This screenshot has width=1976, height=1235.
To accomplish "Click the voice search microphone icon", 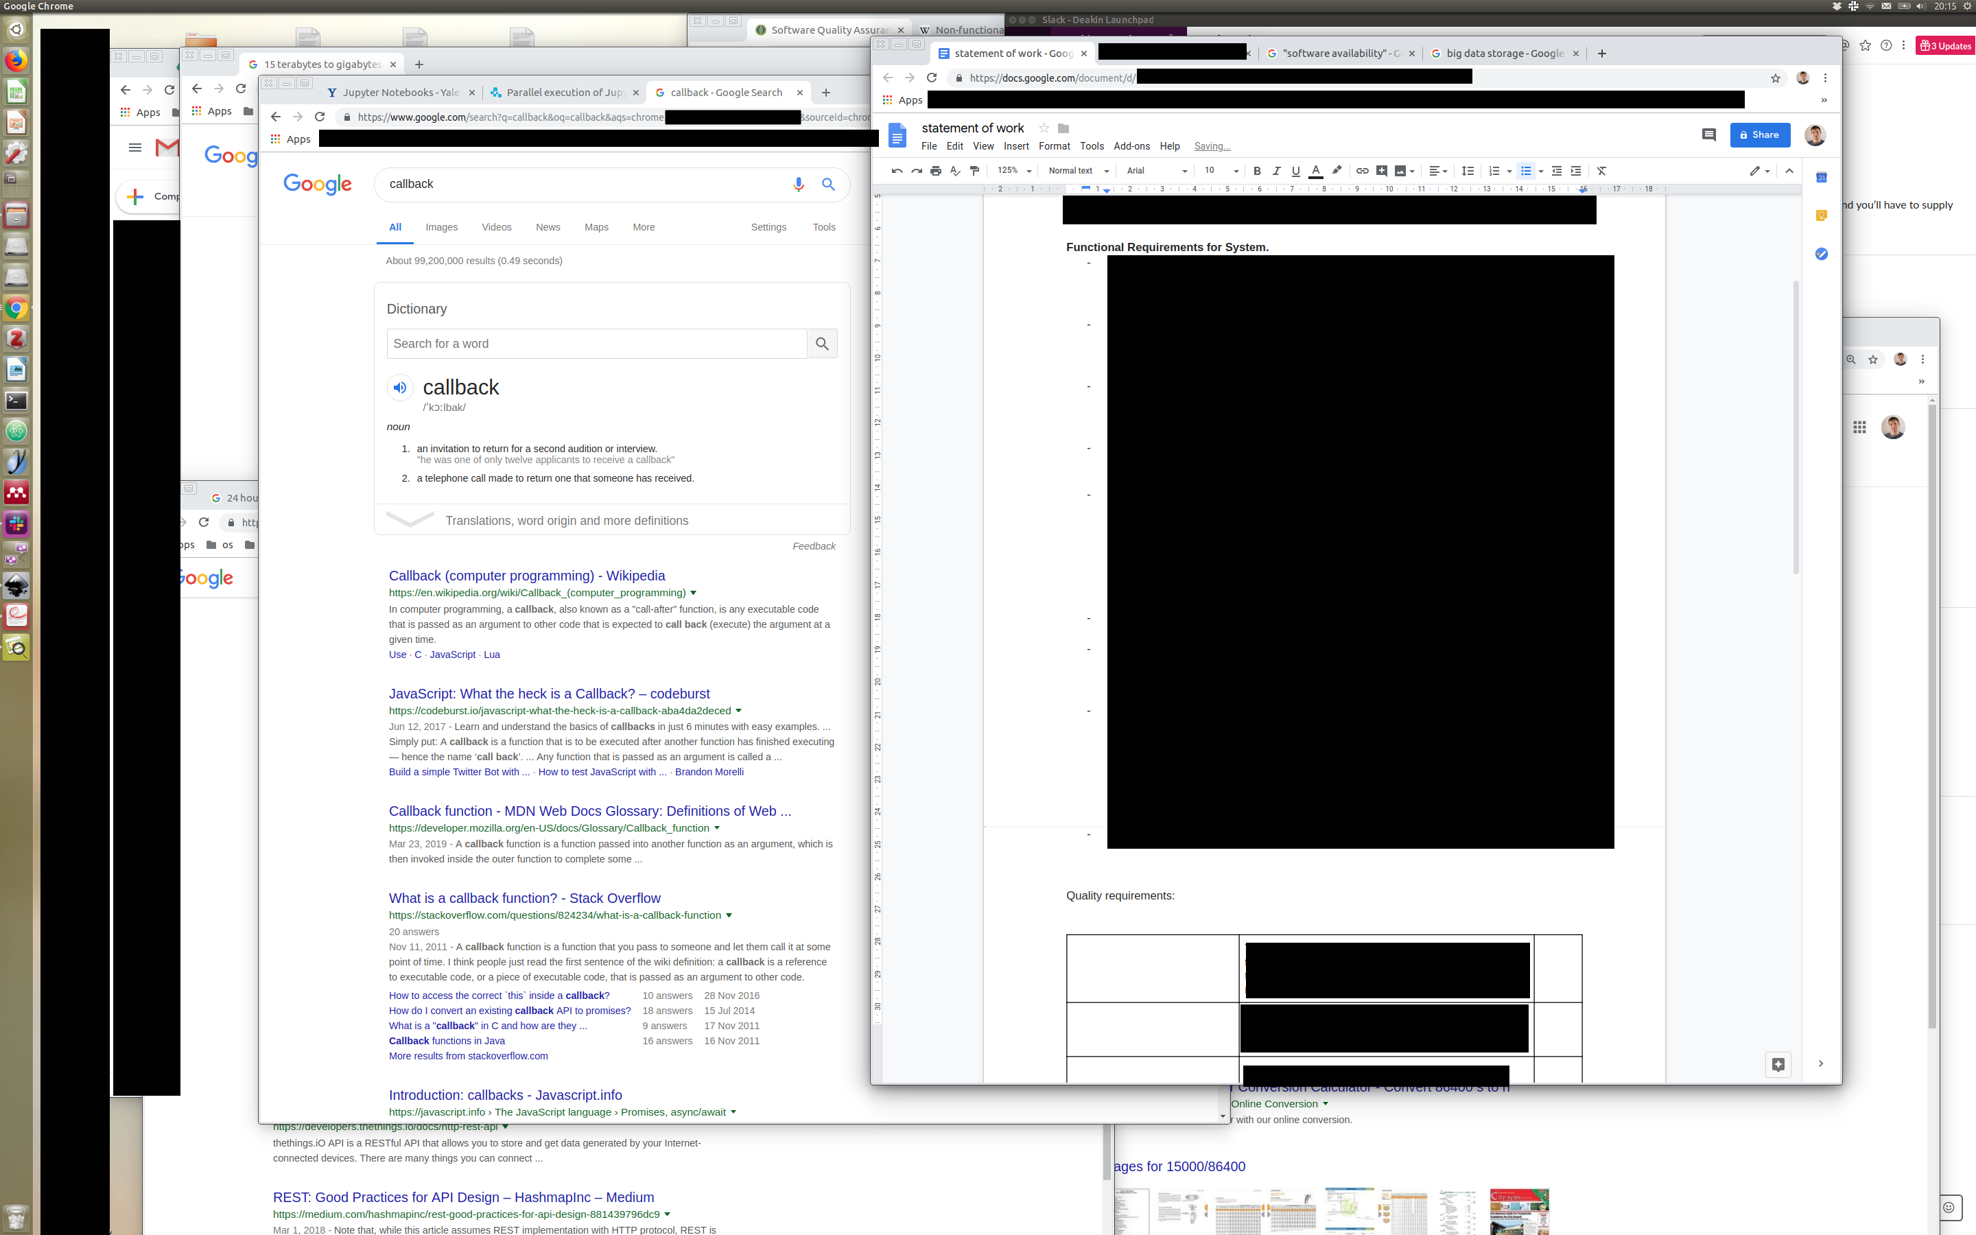I will 799,185.
